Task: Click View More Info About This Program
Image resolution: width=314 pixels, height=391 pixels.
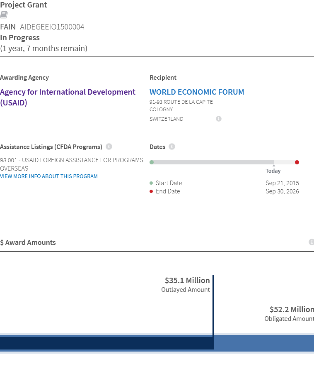Action: [49, 176]
